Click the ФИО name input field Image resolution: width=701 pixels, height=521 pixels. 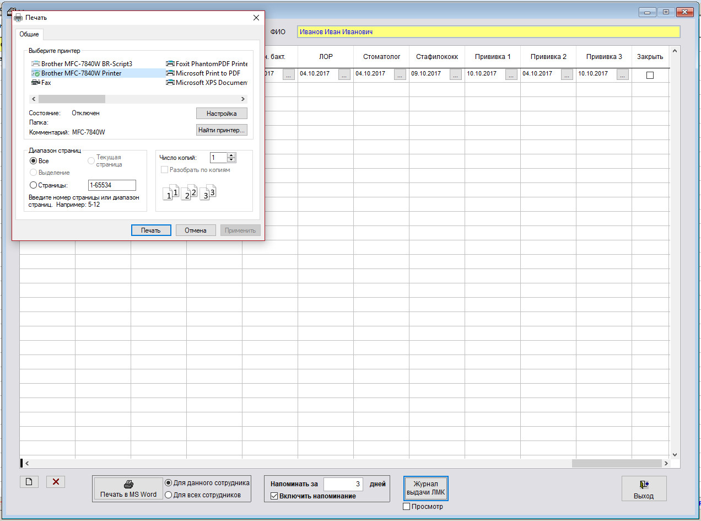(488, 32)
